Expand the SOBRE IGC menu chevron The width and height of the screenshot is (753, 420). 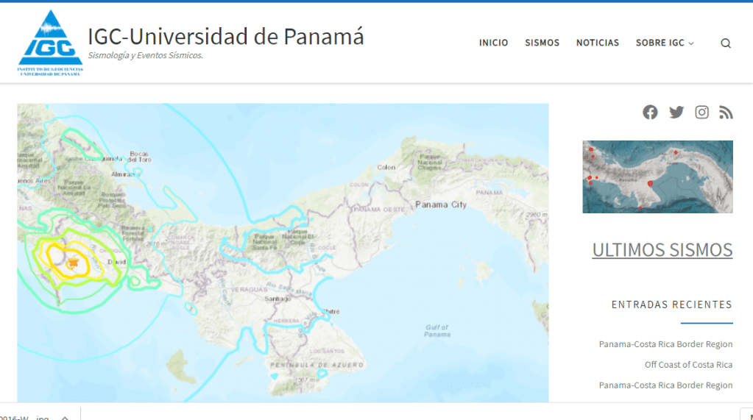tap(691, 43)
